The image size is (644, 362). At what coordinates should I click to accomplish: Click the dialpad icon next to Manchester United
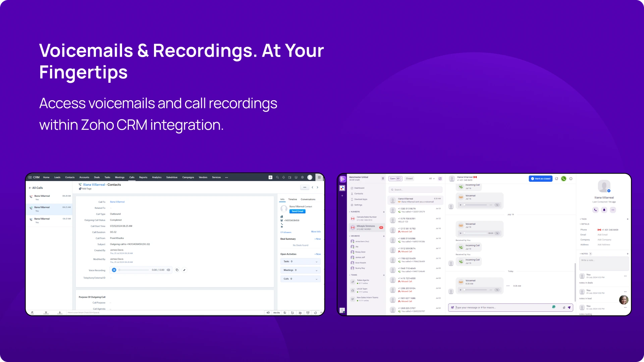tap(383, 178)
